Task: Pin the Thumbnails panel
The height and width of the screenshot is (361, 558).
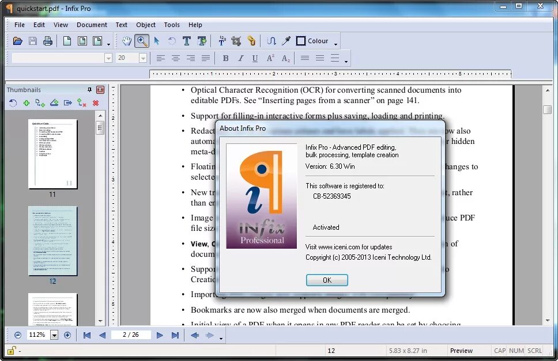Action: (89, 90)
